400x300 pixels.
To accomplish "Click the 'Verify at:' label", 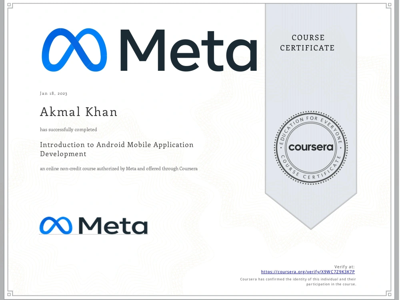I will tap(344, 267).
